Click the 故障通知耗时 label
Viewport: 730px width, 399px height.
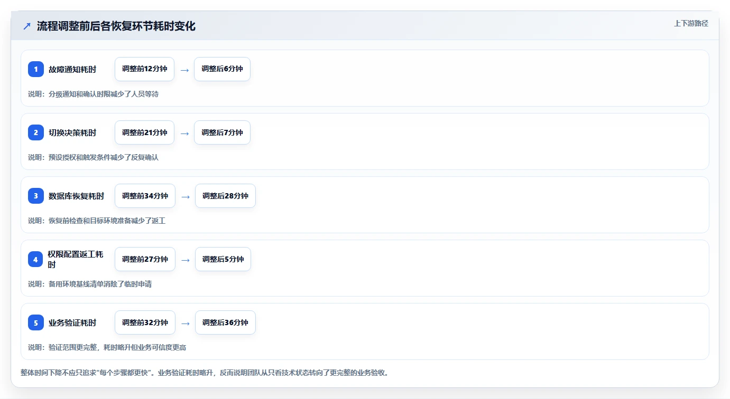click(x=72, y=69)
